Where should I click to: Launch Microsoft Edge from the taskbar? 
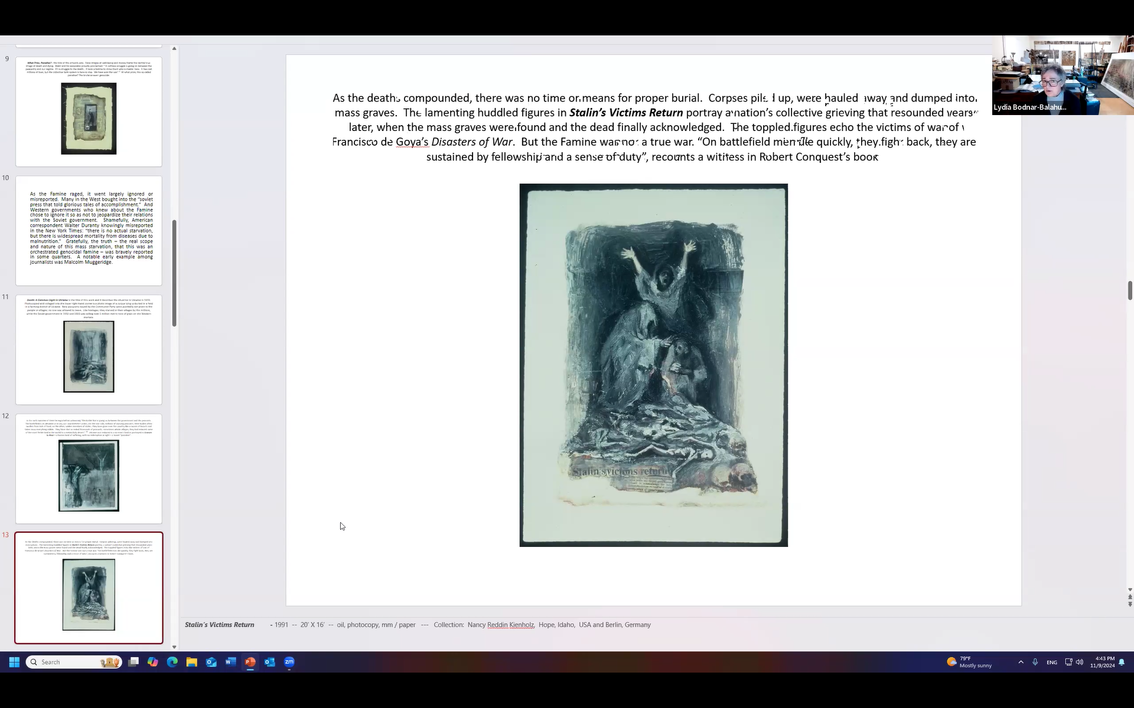pos(172,662)
